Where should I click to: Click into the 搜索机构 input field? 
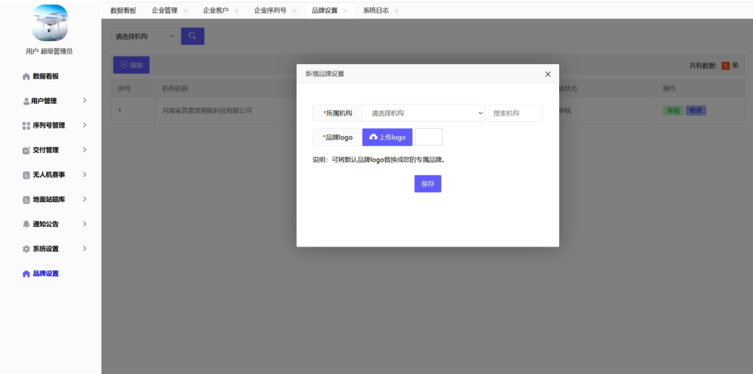pyautogui.click(x=515, y=114)
